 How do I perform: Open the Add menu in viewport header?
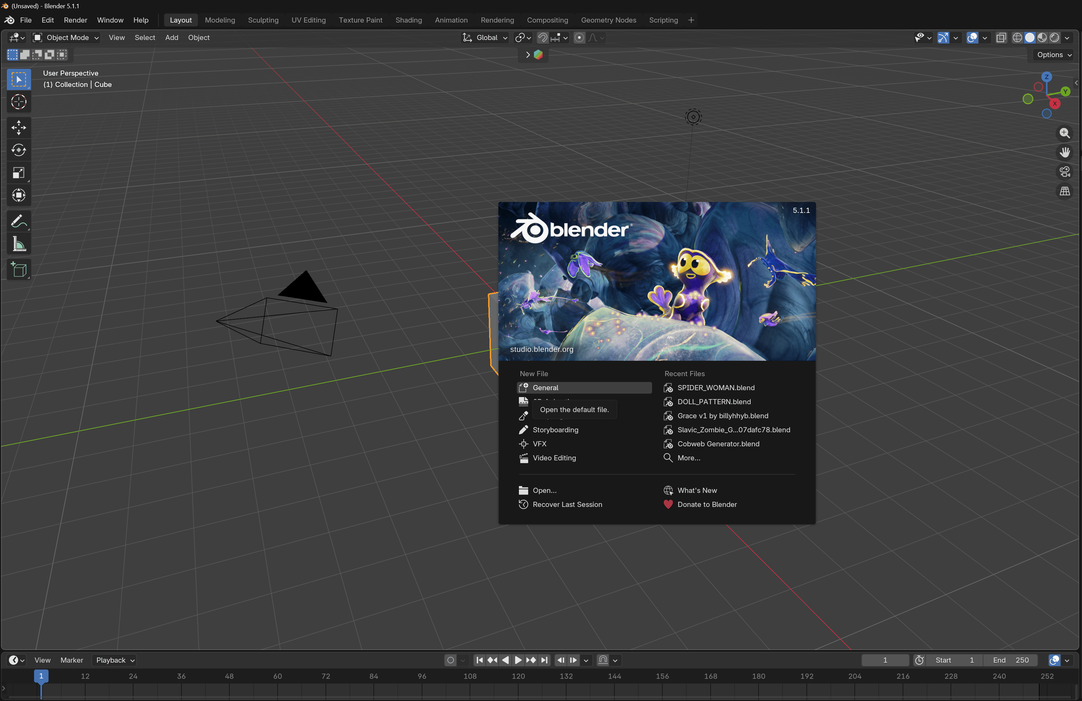click(171, 38)
